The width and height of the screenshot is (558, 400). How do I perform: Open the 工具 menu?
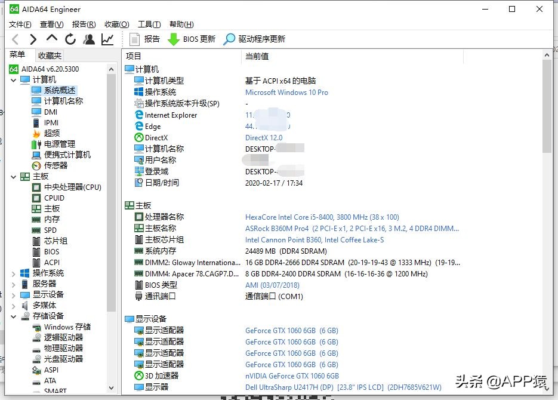[149, 24]
